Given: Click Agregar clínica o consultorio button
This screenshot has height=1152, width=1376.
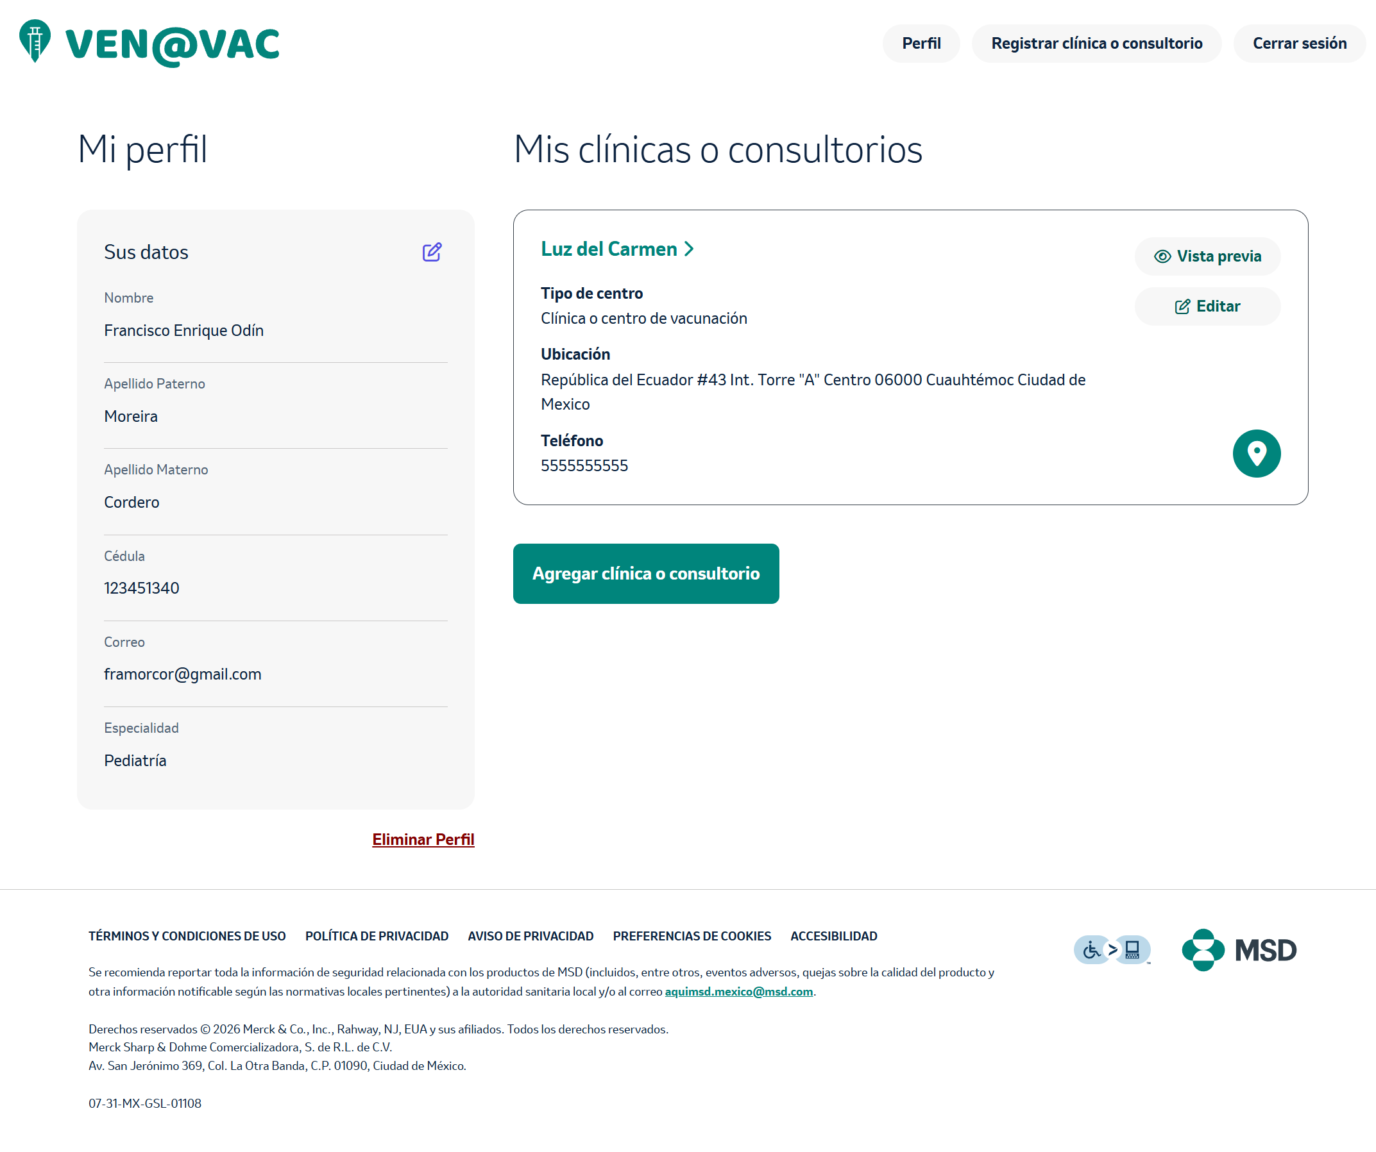Looking at the screenshot, I should [x=645, y=574].
